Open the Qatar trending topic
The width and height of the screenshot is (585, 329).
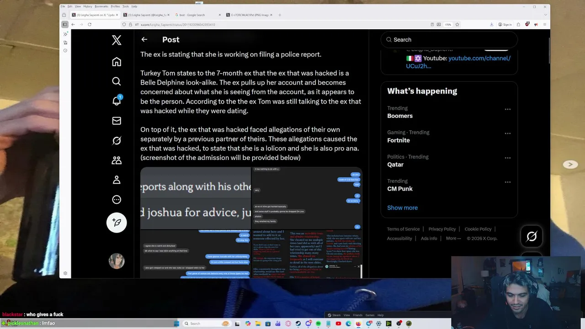[395, 164]
